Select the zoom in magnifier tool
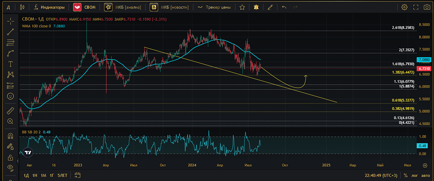 (10, 121)
